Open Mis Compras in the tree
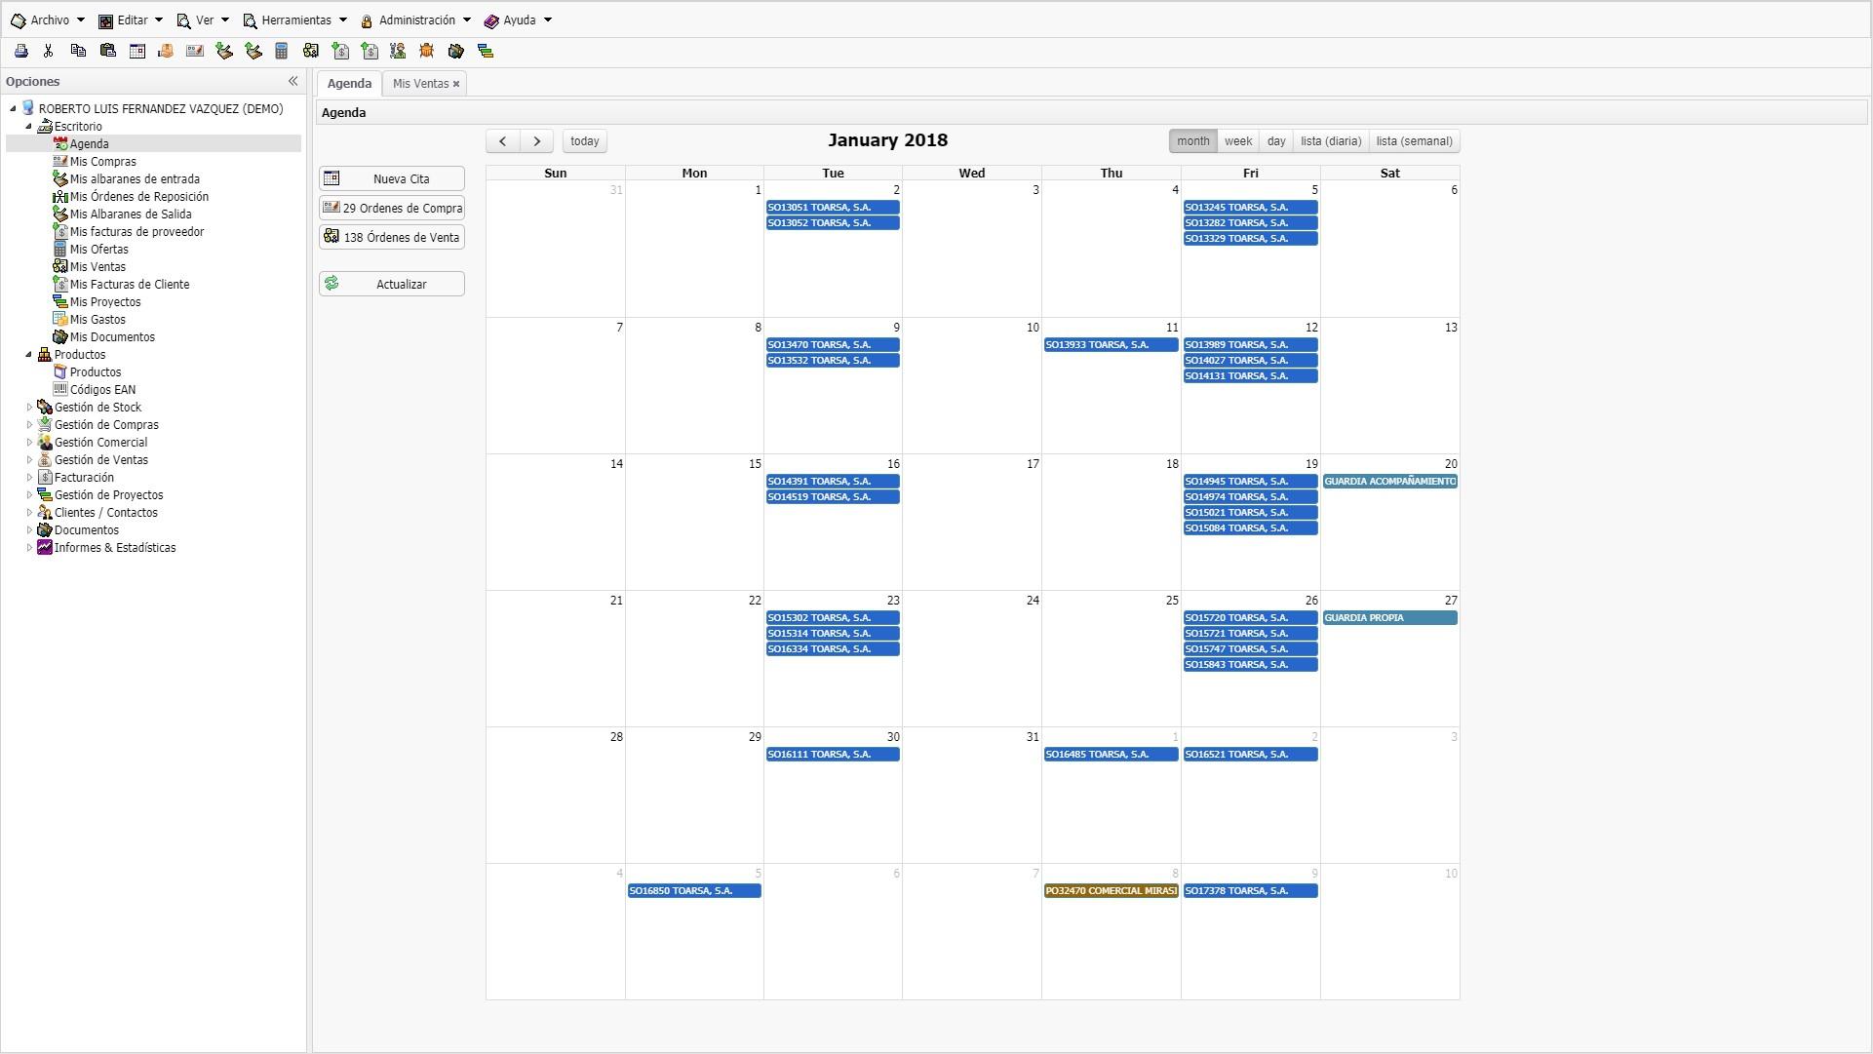This screenshot has width=1873, height=1054. (102, 162)
